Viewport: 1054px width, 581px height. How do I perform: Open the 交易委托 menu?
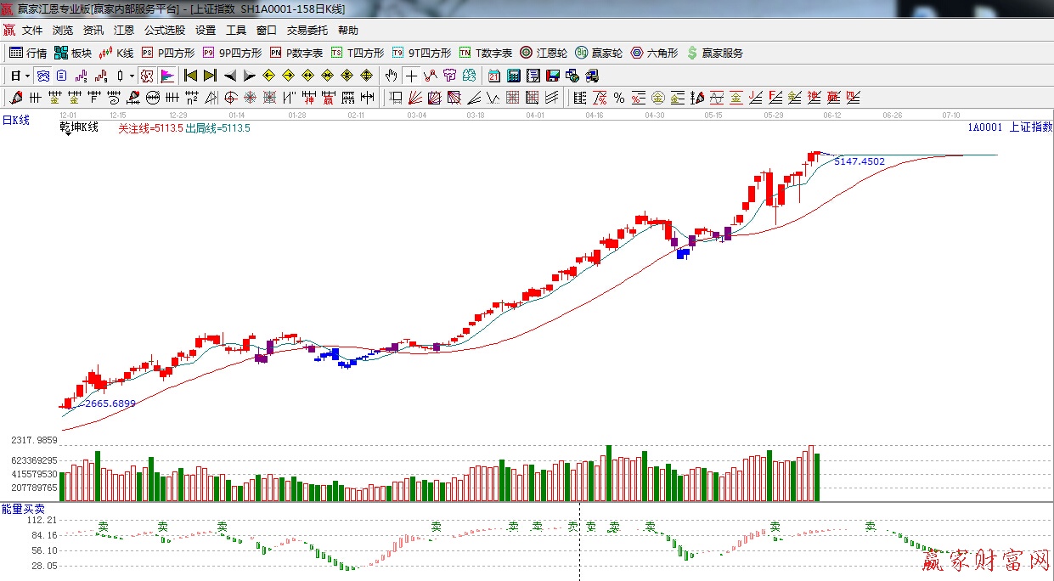pos(307,31)
